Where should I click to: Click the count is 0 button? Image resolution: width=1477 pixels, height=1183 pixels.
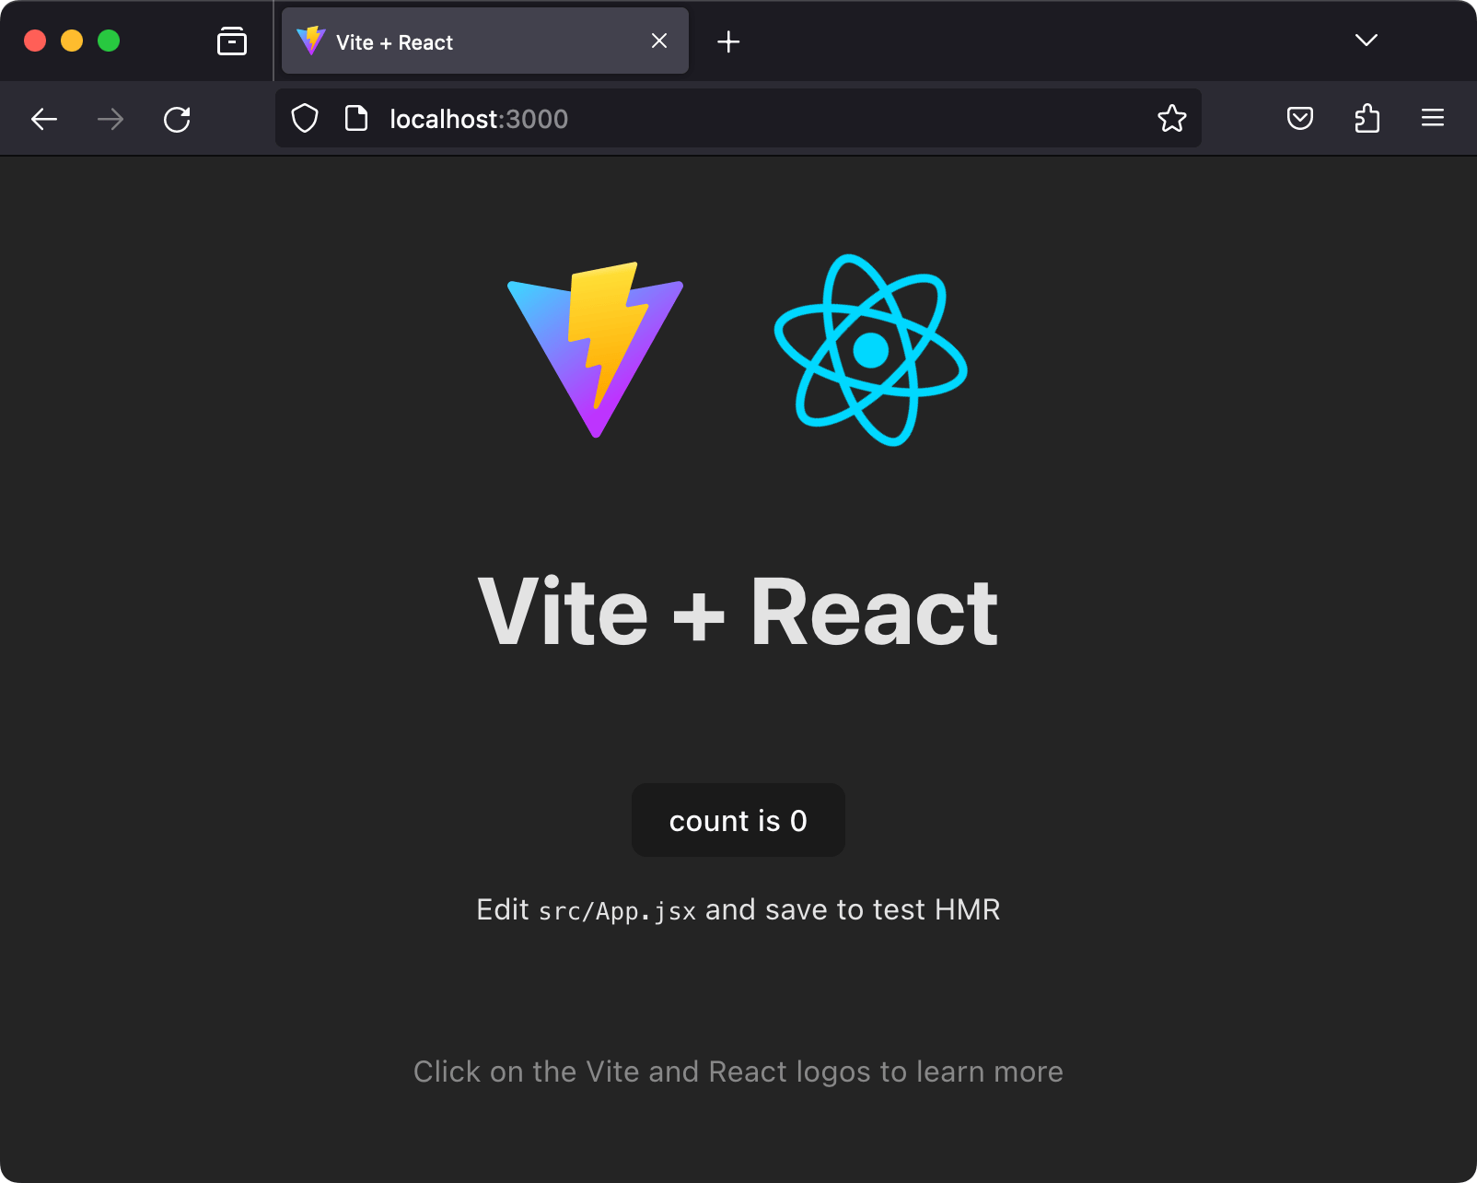click(738, 820)
